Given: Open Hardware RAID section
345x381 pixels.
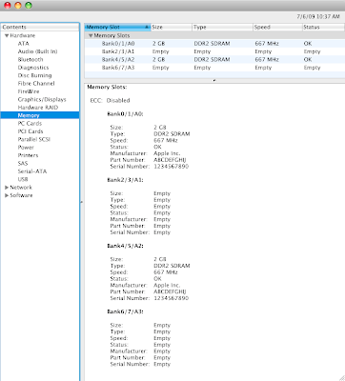Looking at the screenshot, I should [38, 108].
